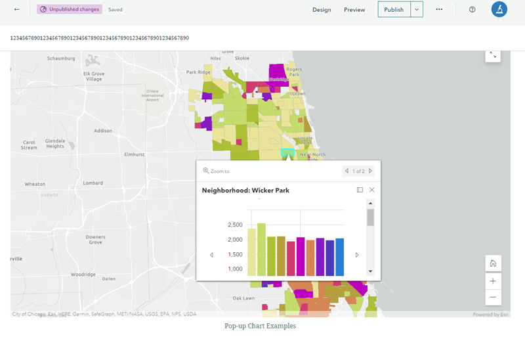
Task: Open the more options ellipsis menu
Action: pos(439,10)
